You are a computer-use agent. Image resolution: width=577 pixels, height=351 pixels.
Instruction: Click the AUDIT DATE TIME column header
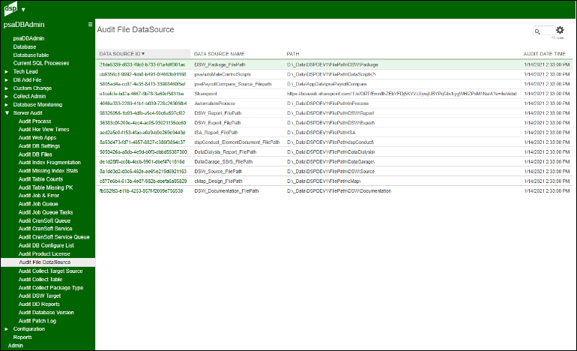pos(545,54)
